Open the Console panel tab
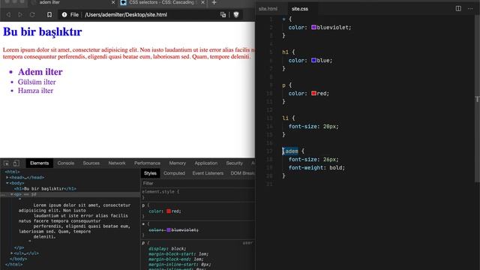The height and width of the screenshot is (270, 480). 66,163
